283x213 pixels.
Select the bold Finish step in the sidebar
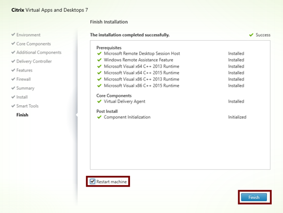22,115
